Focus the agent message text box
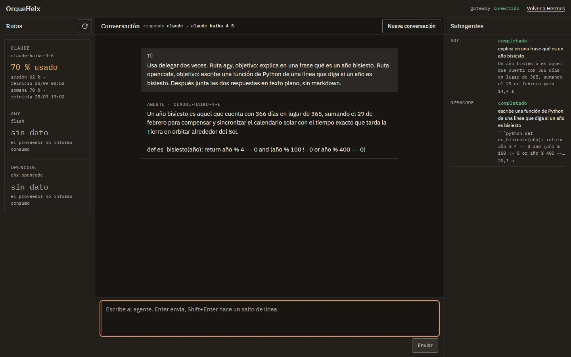Screen dimensions: 571x357 click(x=270, y=319)
